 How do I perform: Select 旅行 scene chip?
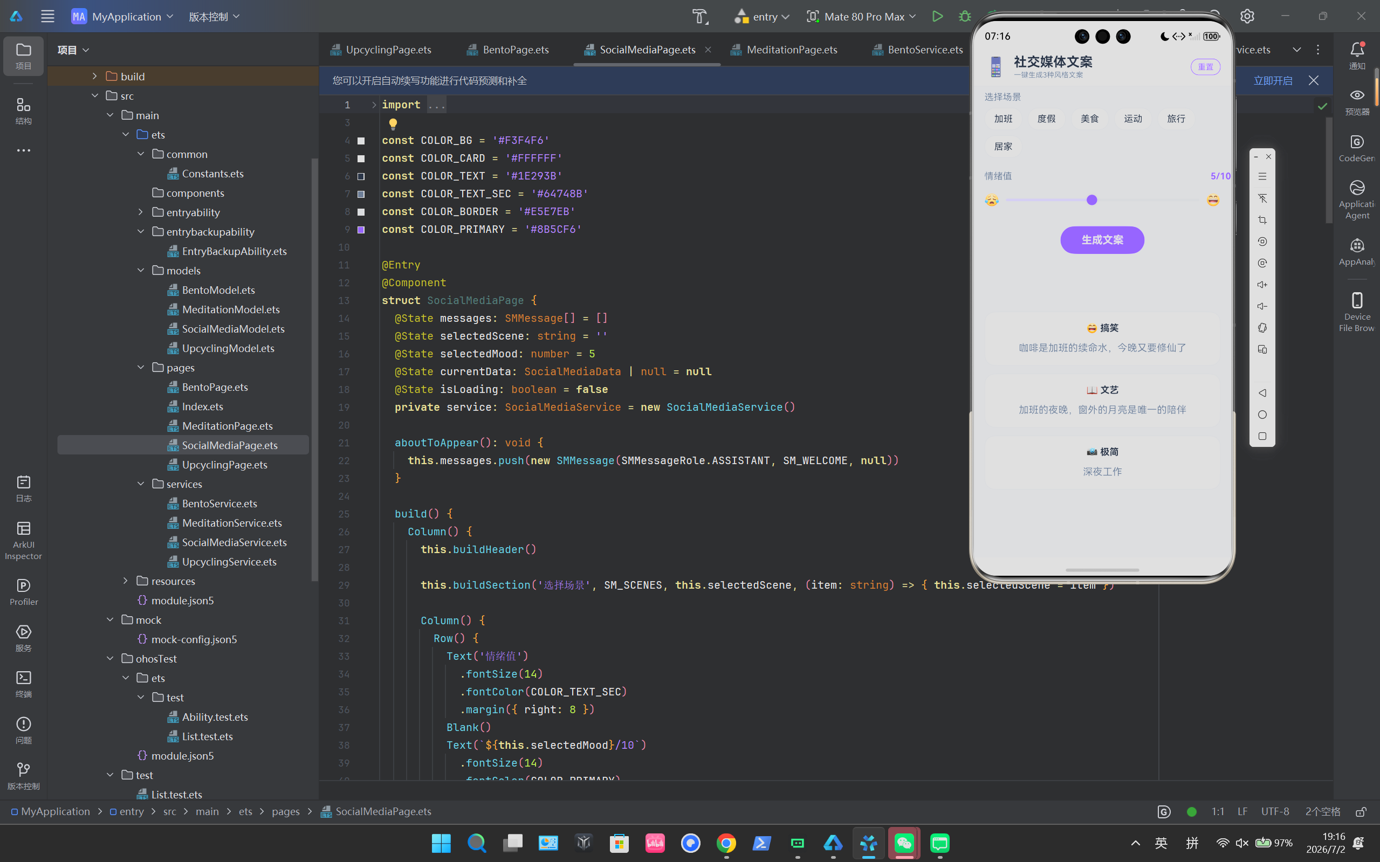(1176, 119)
